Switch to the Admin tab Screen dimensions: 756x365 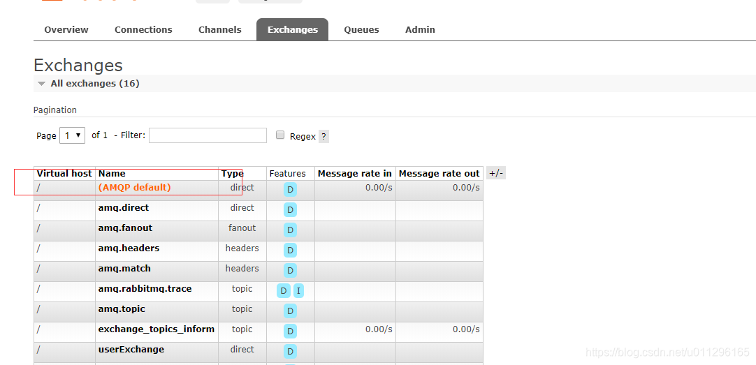click(420, 30)
